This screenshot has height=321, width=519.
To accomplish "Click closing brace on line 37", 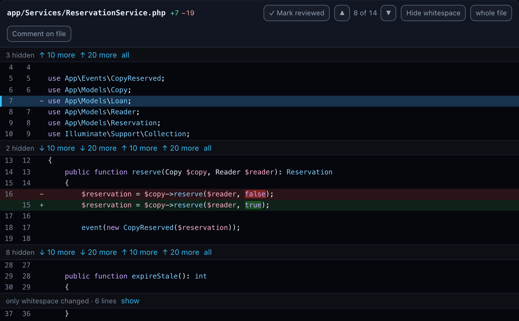I will pos(67,313).
